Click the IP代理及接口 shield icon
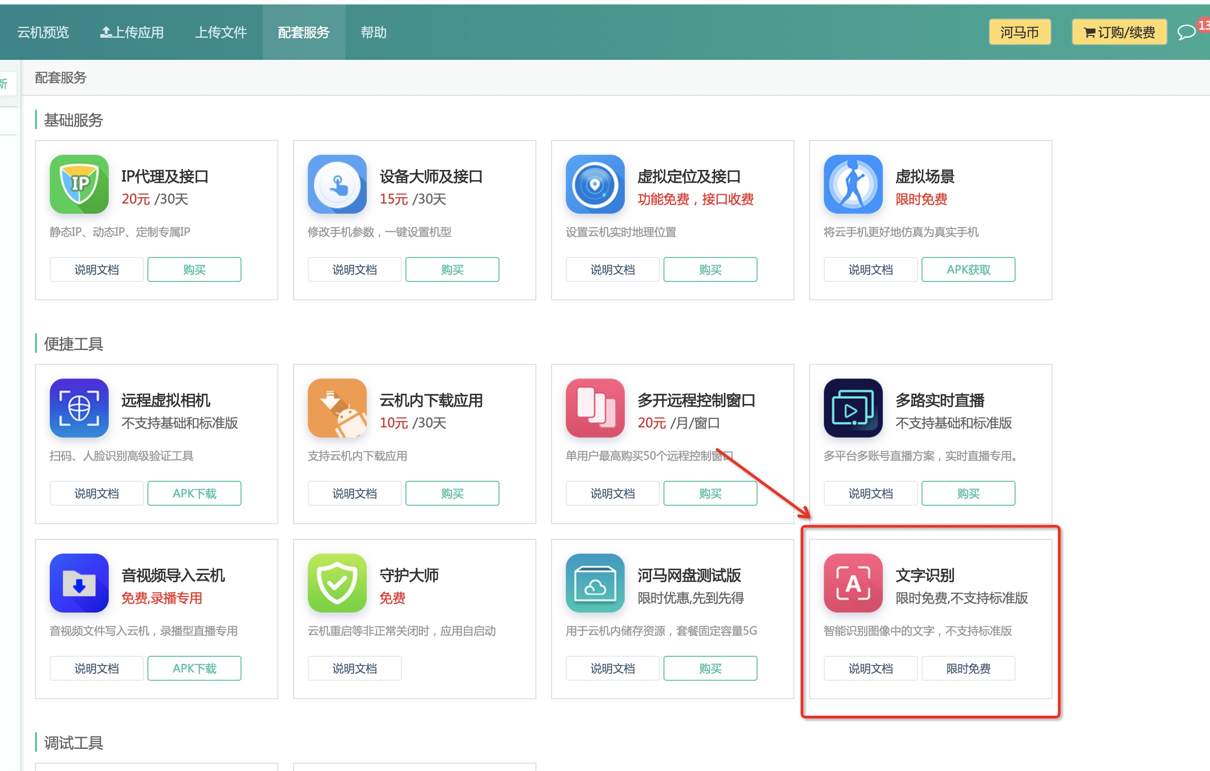The height and width of the screenshot is (771, 1210). 79,184
